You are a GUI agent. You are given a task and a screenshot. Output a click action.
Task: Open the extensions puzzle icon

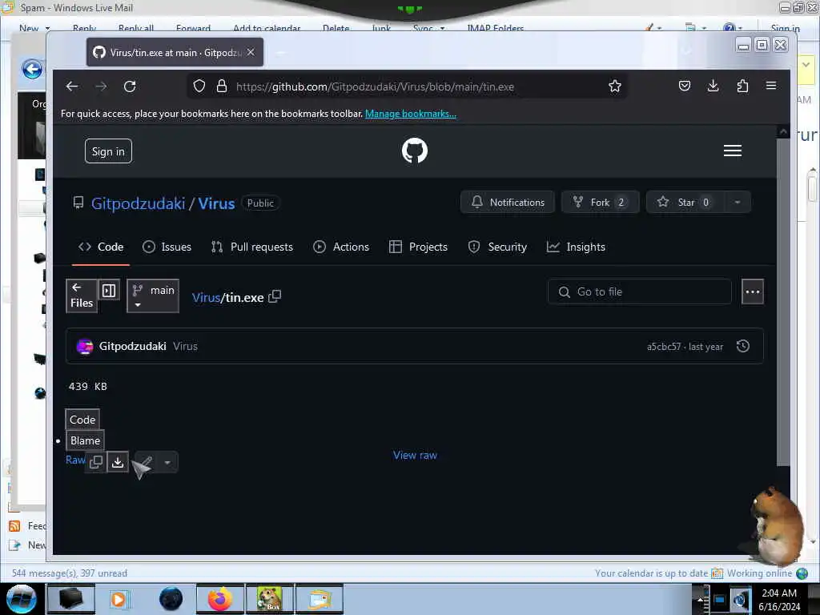742,86
